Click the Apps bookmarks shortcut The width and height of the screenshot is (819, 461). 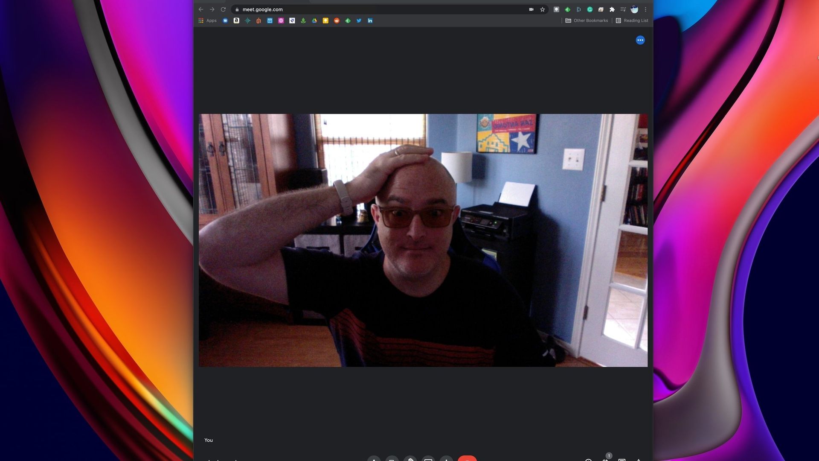pos(207,20)
